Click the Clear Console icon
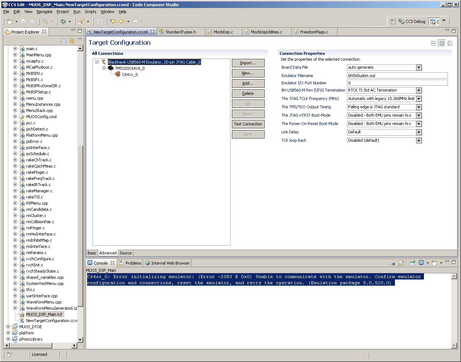The image size is (461, 362). pos(392,263)
